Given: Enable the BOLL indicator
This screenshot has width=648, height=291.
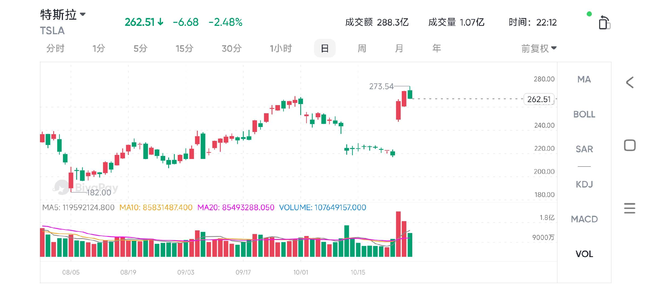Looking at the screenshot, I should tap(584, 114).
